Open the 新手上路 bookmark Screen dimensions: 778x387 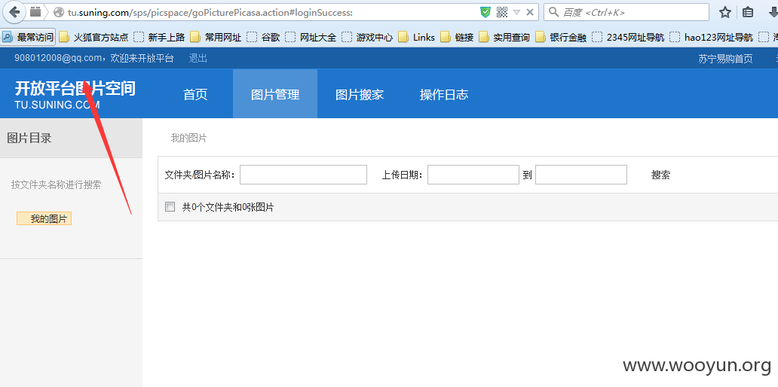point(159,37)
